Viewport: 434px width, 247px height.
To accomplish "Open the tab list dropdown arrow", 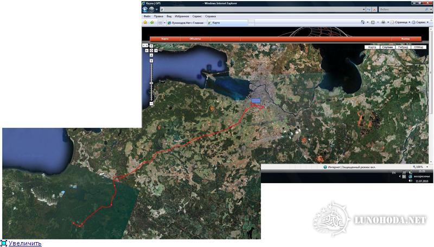I will [164, 23].
